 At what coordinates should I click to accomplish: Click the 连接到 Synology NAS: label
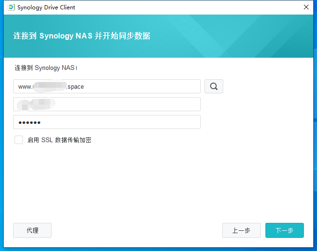pos(46,68)
